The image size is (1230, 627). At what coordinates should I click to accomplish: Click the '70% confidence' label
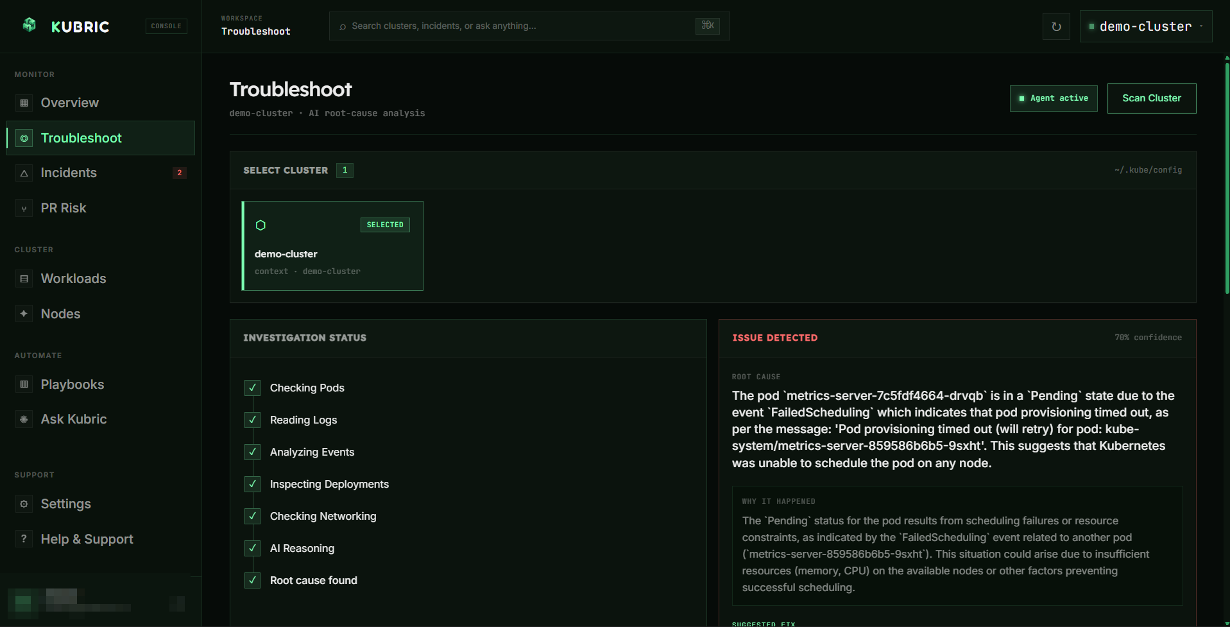(x=1148, y=338)
